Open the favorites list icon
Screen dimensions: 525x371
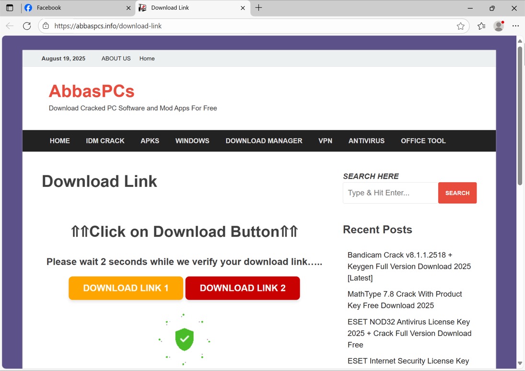coord(481,26)
